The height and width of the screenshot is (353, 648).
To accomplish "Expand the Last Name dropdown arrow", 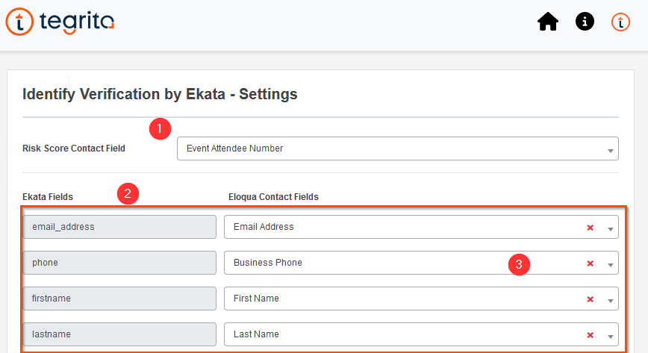I will [611, 336].
